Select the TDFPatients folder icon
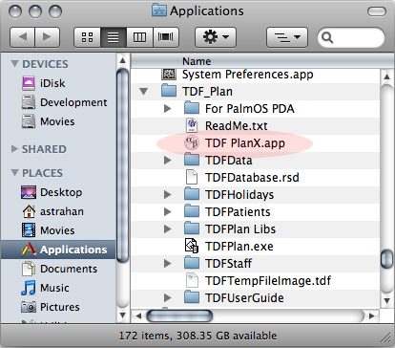The height and width of the screenshot is (348, 395). click(192, 211)
